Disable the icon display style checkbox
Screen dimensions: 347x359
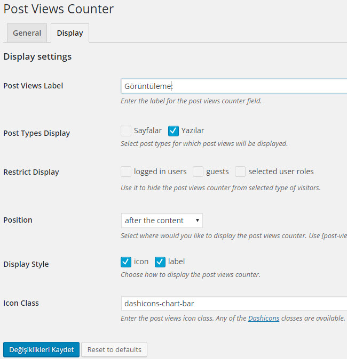click(126, 262)
